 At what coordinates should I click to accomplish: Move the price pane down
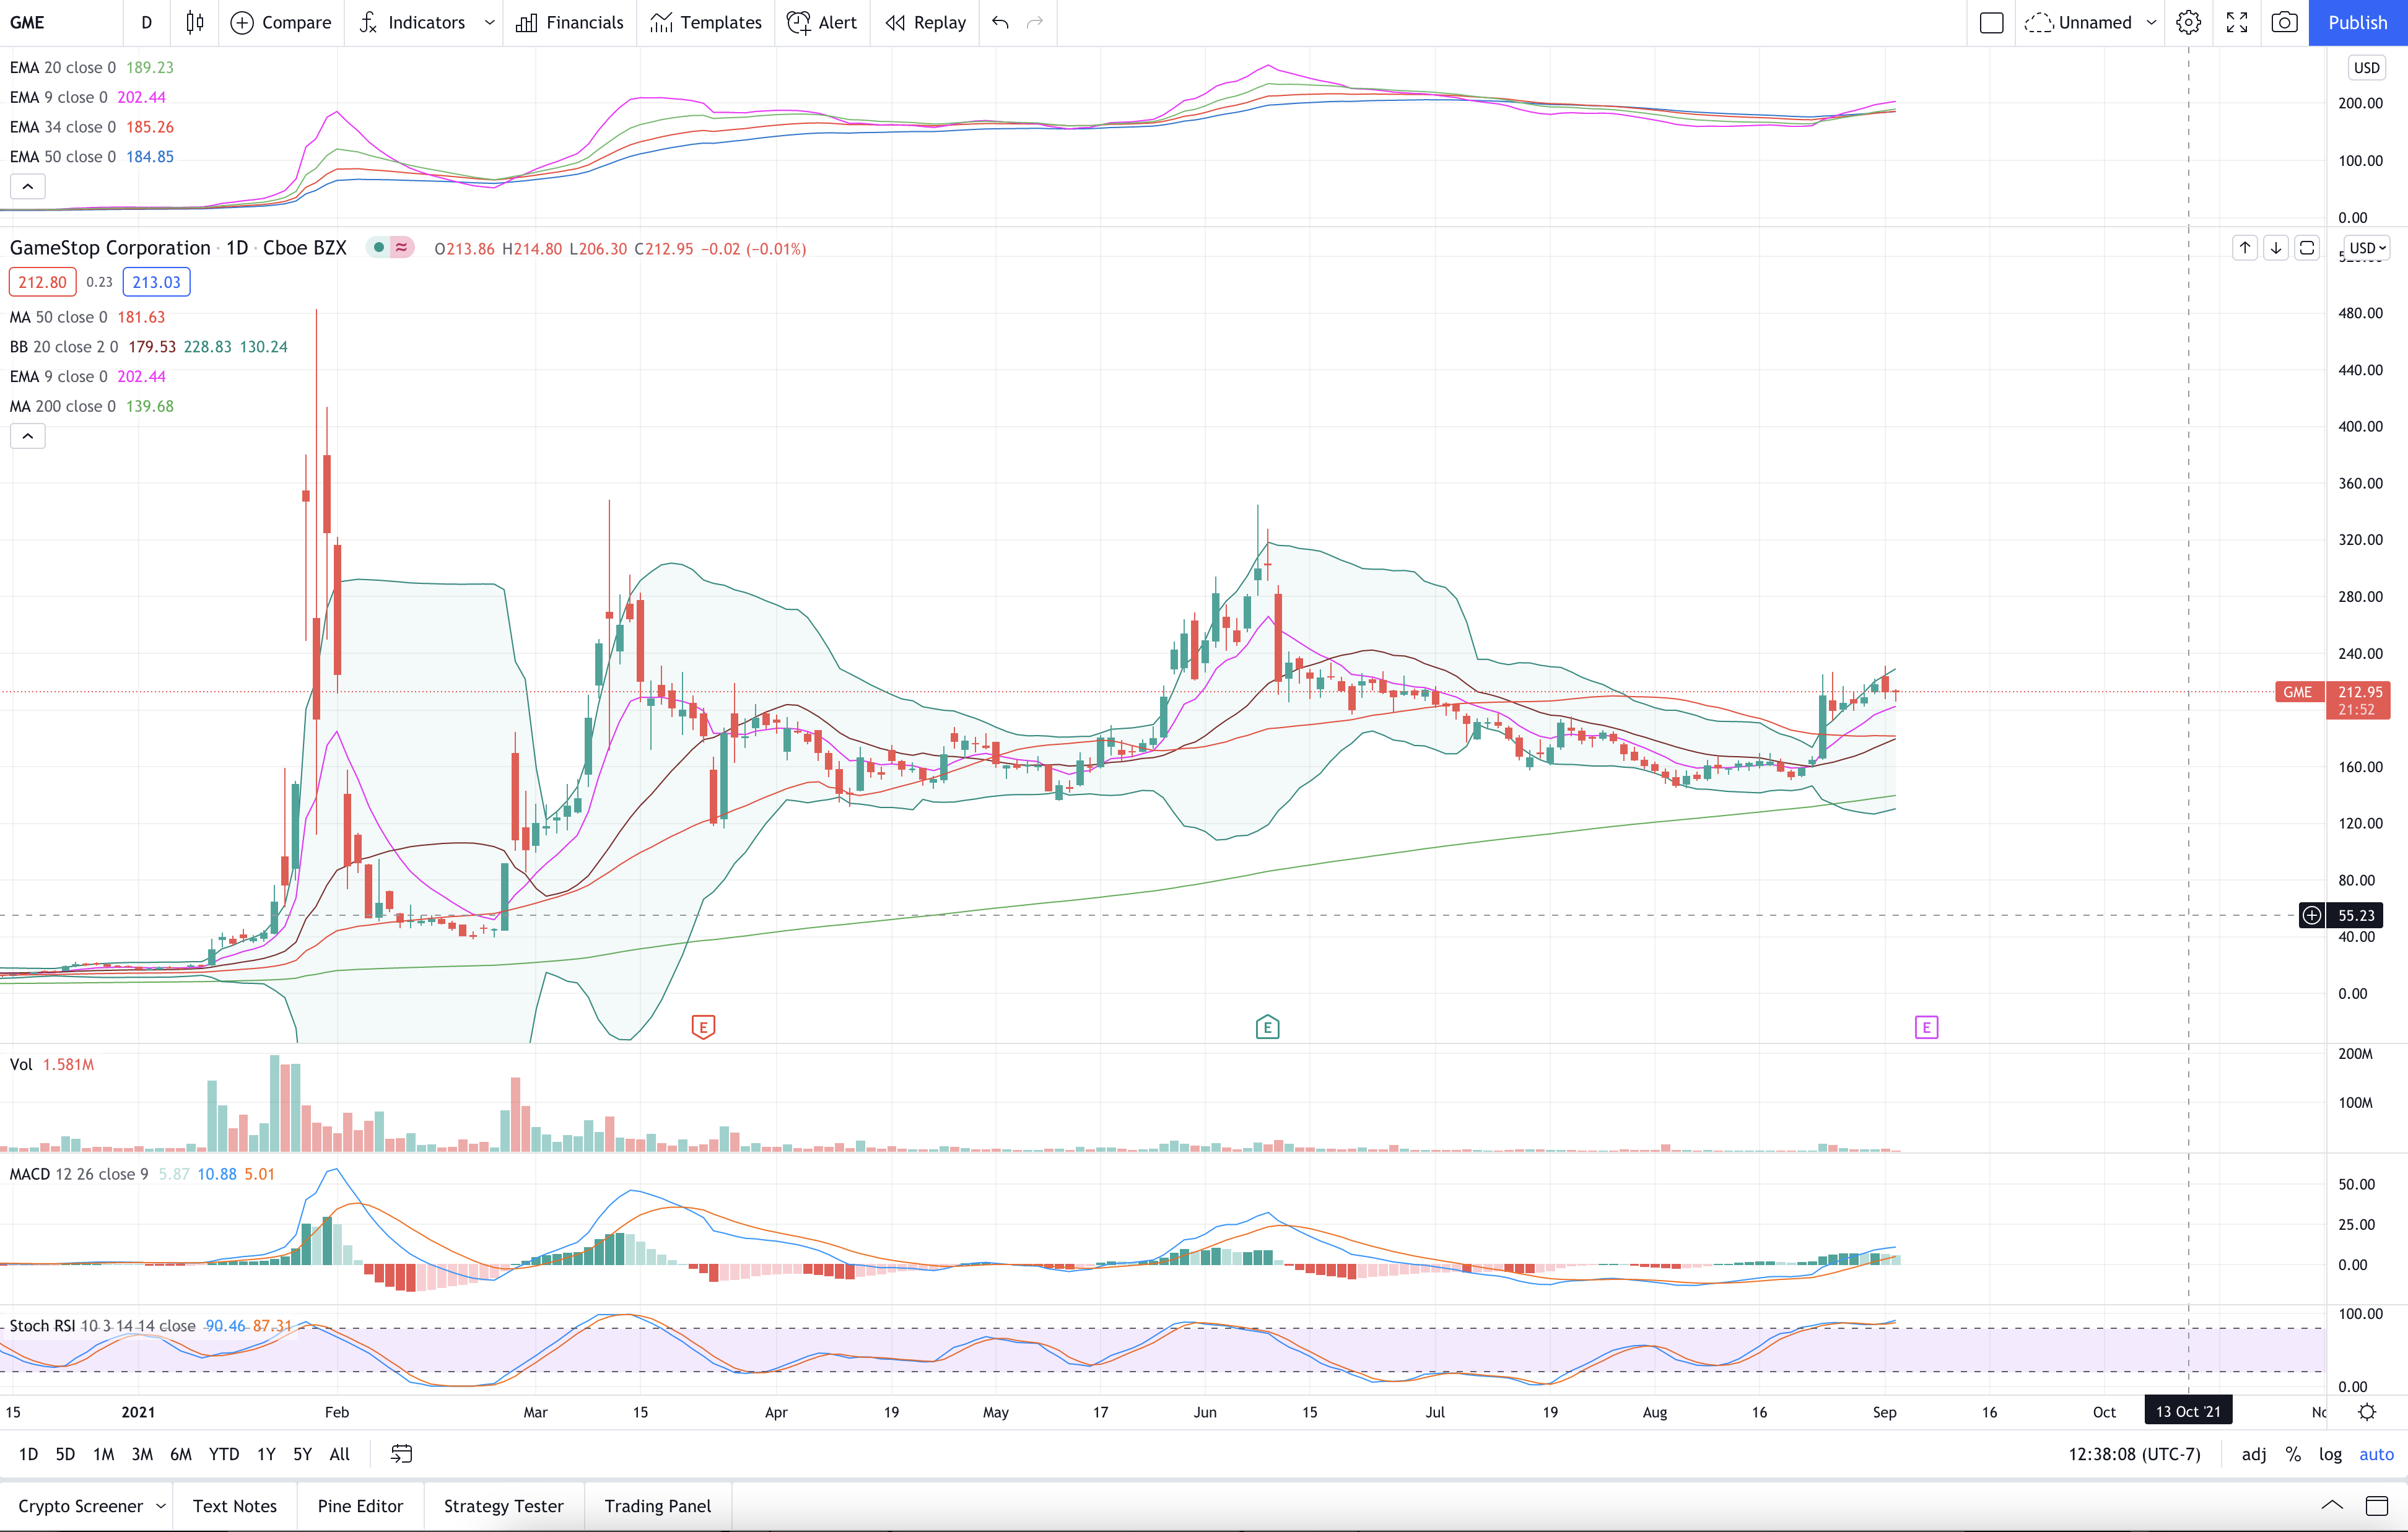tap(2276, 248)
